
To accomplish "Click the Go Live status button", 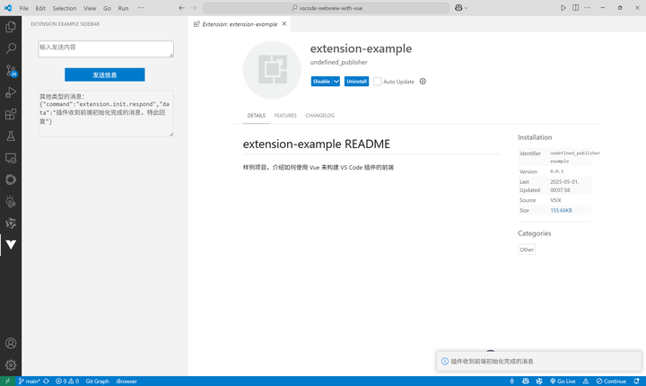I will coord(563,381).
